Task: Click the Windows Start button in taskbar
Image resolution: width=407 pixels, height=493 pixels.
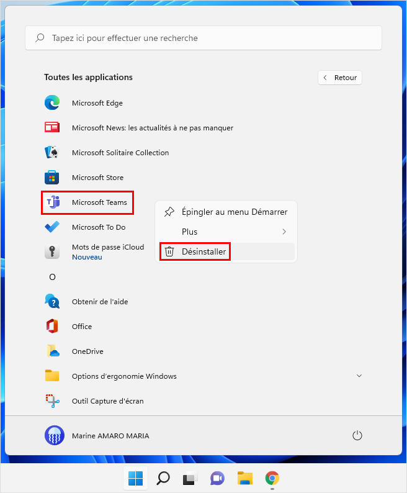Action: (x=135, y=478)
